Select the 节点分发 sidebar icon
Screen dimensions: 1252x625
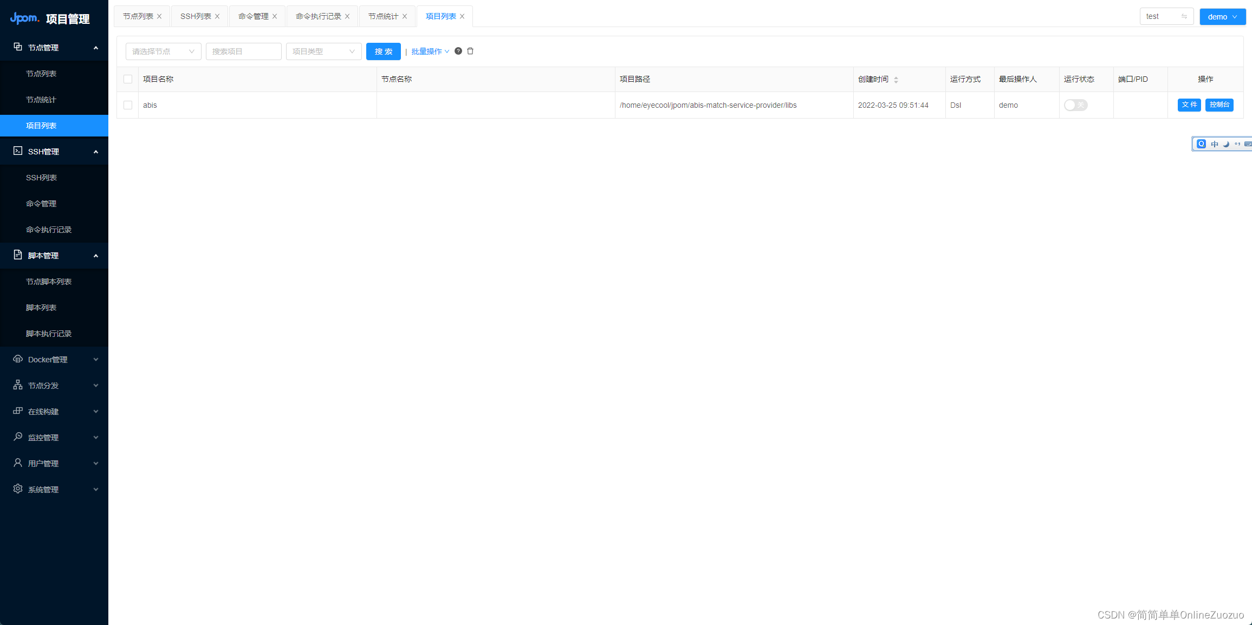(x=18, y=385)
